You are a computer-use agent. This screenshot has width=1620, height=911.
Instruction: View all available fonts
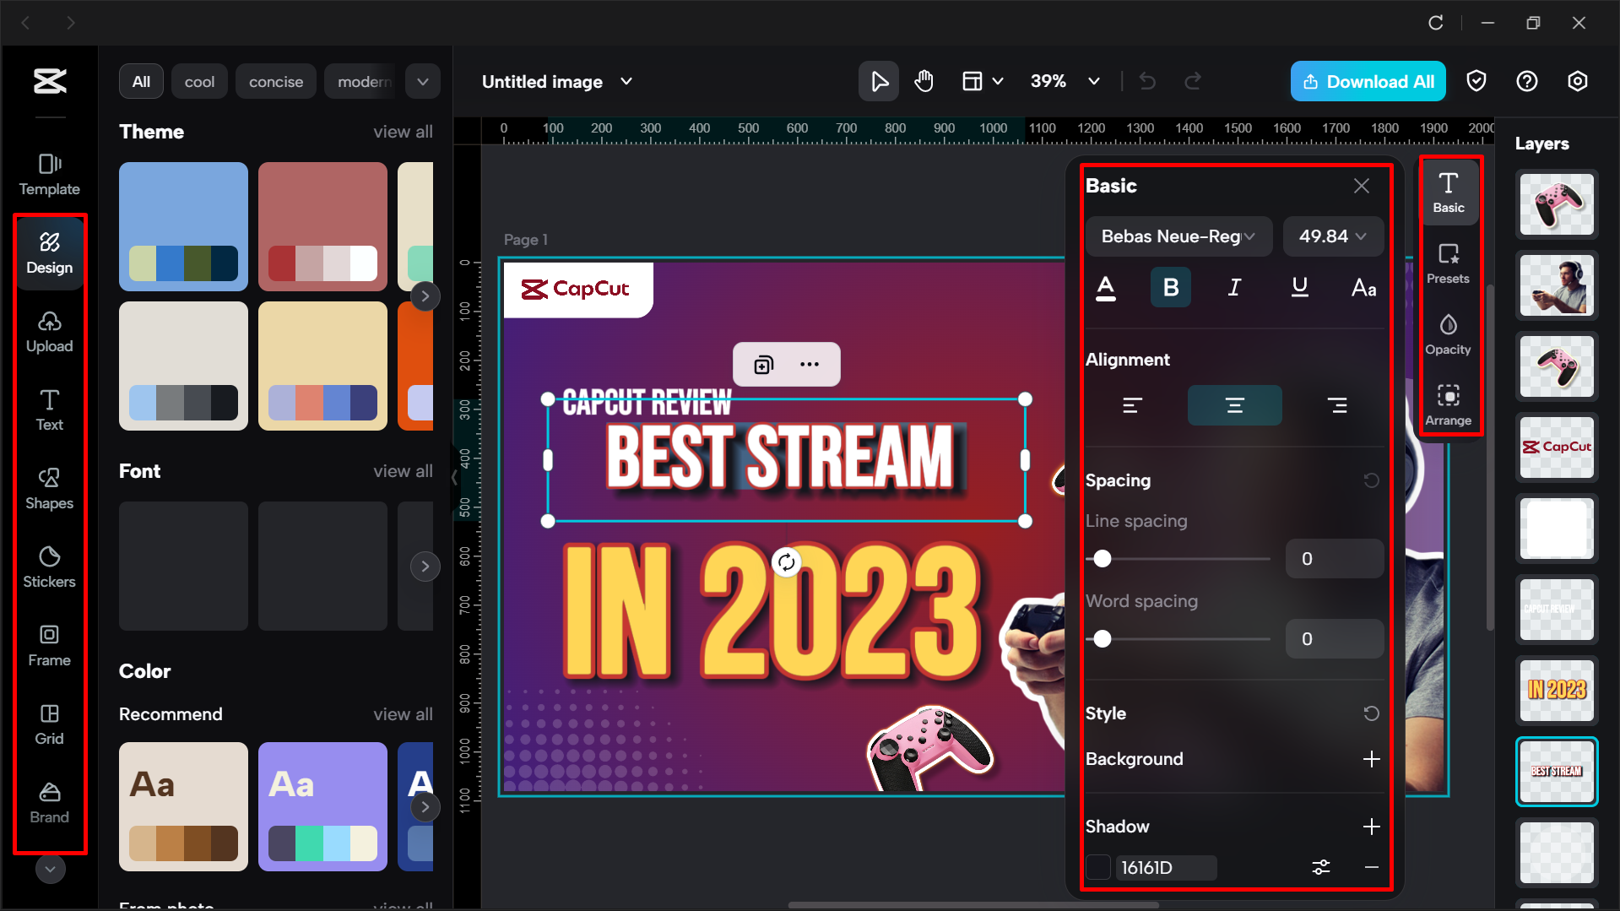click(x=403, y=471)
